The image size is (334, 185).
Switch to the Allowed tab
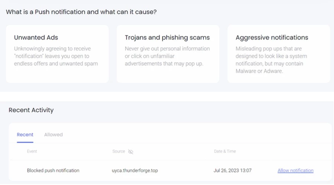[53, 135]
